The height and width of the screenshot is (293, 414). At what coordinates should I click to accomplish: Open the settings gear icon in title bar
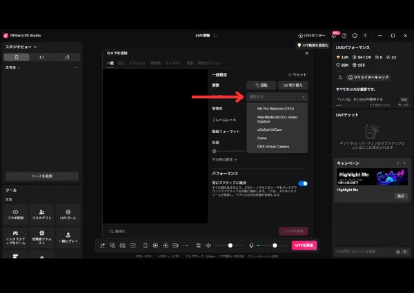point(355,36)
